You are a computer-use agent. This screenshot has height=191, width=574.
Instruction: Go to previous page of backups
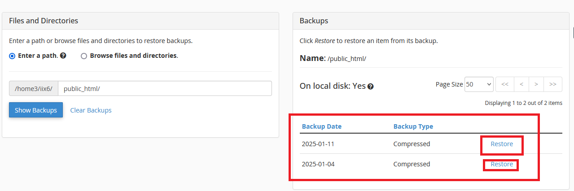(521, 84)
